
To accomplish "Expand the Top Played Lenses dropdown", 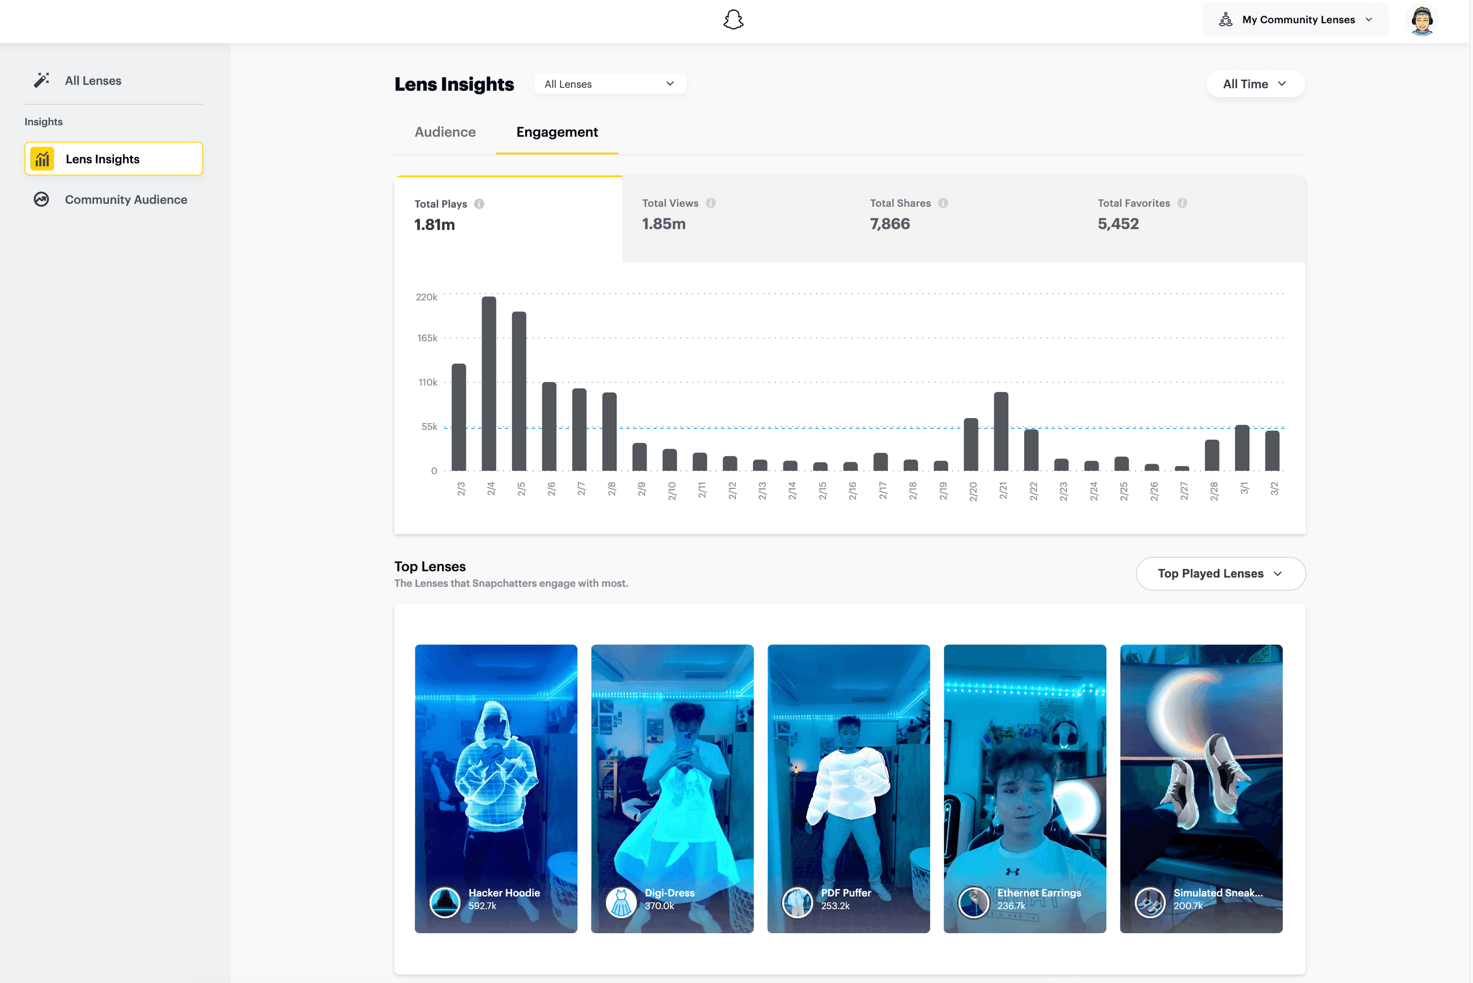I will click(x=1220, y=573).
